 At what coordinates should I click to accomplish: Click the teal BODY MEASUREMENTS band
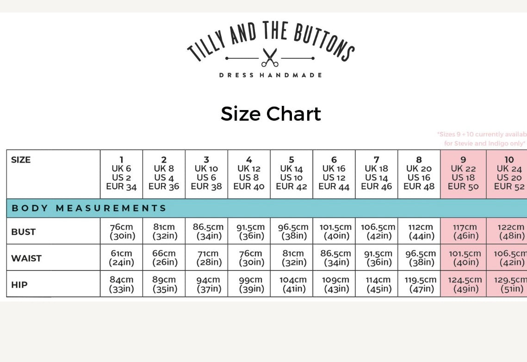(x=266, y=208)
